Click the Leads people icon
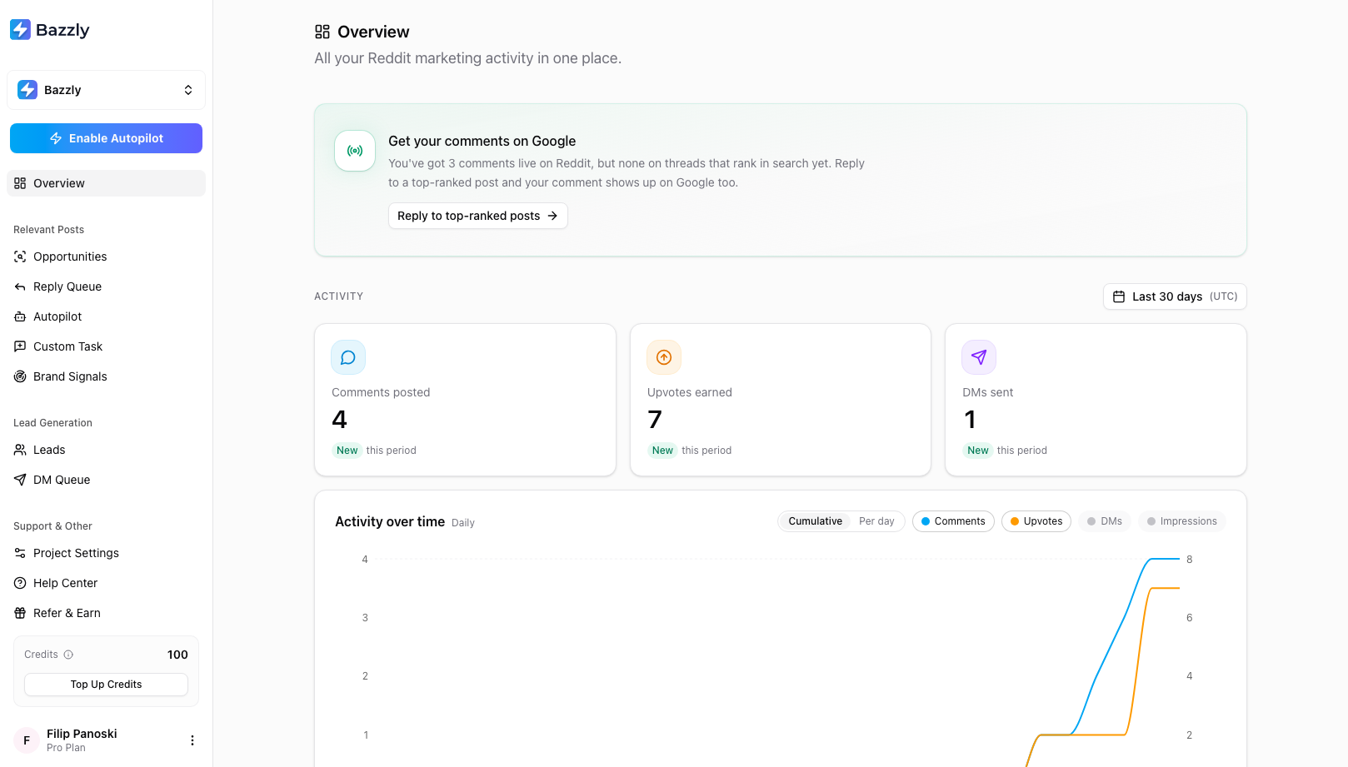 (x=20, y=450)
